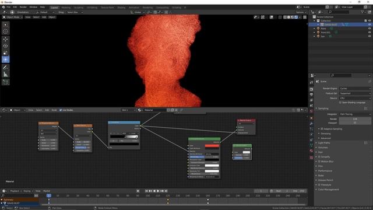Viewport: 373px width, 210px height.
Task: Toggle Adaptive Sampling checkbox
Action: (x=322, y=129)
